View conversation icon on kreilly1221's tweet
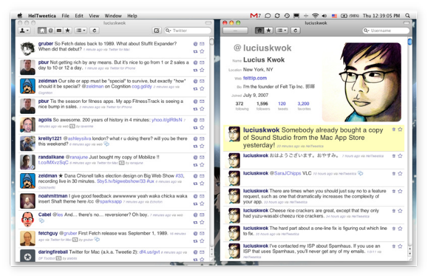This screenshot has height=276, width=427. tap(107, 144)
